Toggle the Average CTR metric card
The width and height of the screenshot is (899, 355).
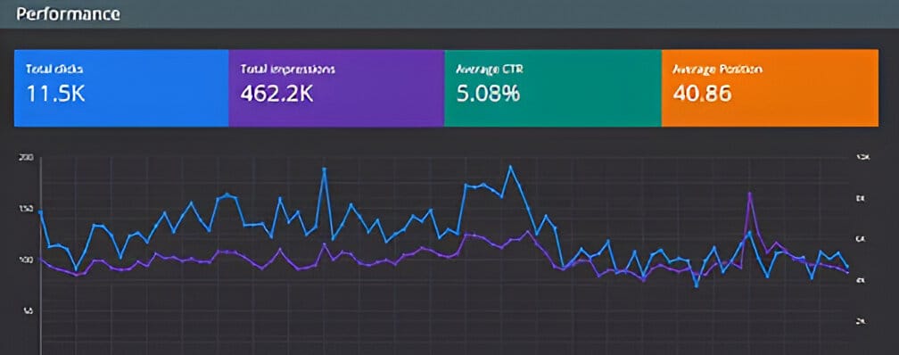coord(553,87)
